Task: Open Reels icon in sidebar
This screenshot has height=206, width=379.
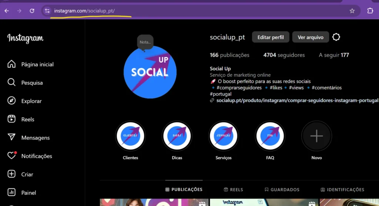Action: click(x=11, y=119)
